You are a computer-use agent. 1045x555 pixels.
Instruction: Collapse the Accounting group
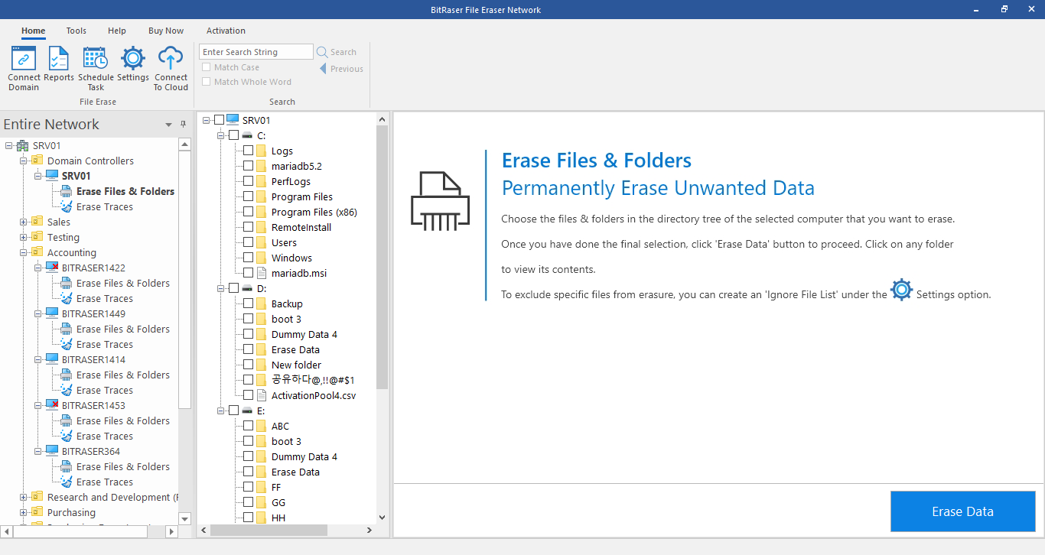[x=24, y=252]
